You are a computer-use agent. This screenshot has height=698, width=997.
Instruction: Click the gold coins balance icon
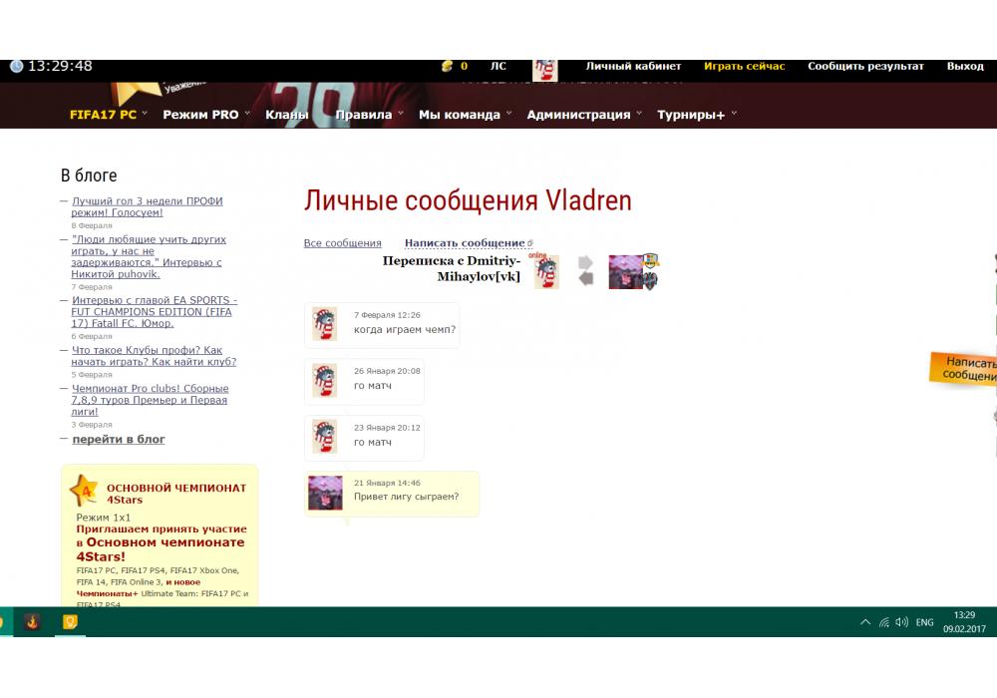point(448,67)
